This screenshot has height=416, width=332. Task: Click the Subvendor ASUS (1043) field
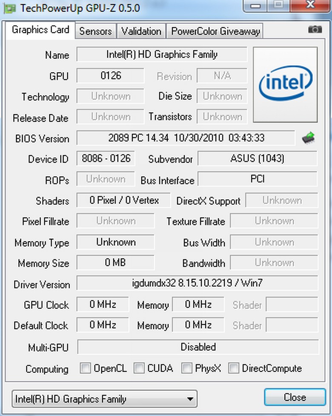257,159
